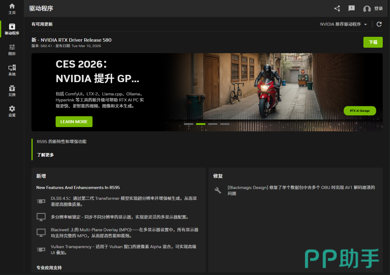The image size is (390, 275).
Task: Click the share icon in the header
Action: tap(337, 8)
